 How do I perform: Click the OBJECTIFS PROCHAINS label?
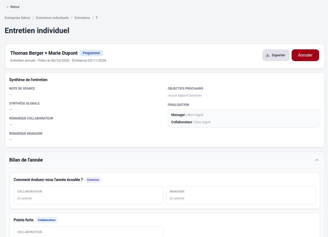(x=185, y=89)
